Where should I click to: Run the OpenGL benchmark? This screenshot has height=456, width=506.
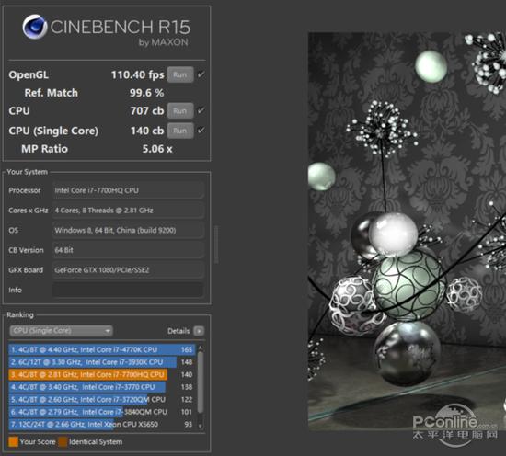180,74
